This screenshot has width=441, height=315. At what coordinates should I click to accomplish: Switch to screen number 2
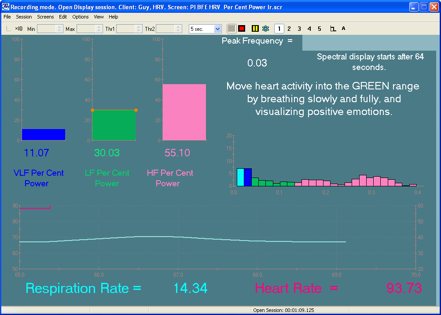[x=289, y=29]
